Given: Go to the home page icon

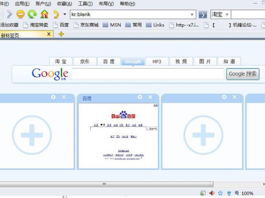Looking at the screenshot, I should point(44,14).
